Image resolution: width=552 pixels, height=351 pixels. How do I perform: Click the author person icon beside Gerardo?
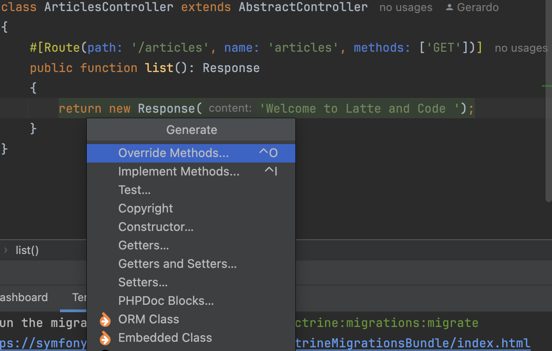450,7
